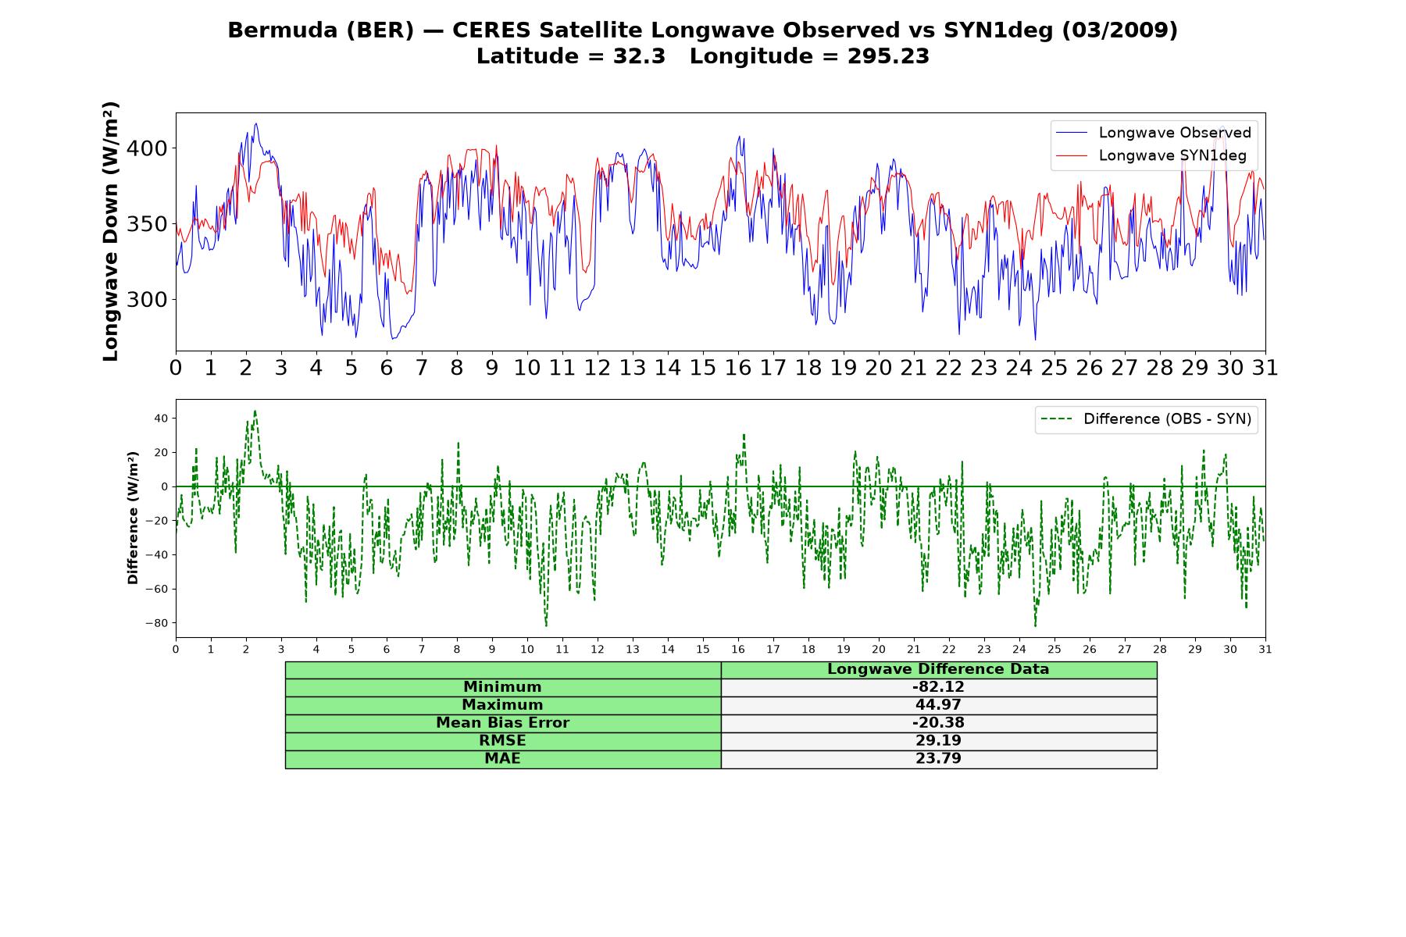Click the blue line sample in legend
The width and height of the screenshot is (1406, 937).
pyautogui.click(x=1071, y=134)
